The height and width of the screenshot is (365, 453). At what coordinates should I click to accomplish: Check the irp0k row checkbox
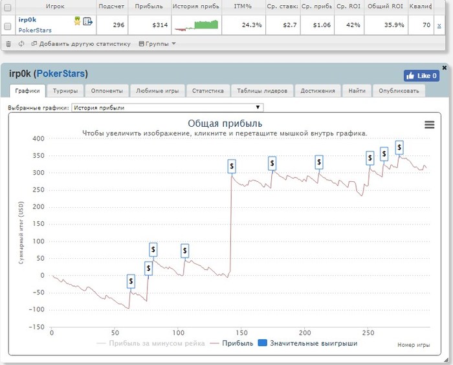point(8,27)
